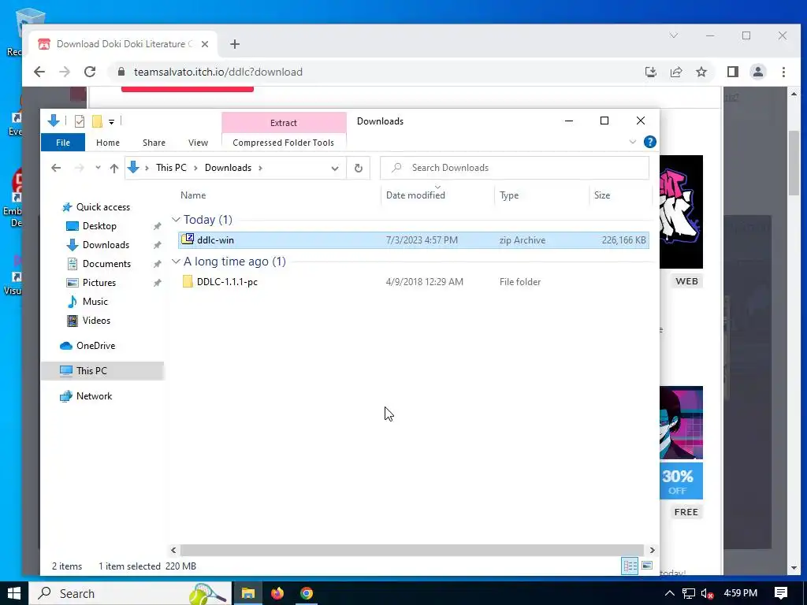Image resolution: width=807 pixels, height=605 pixels.
Task: Share this page in Chrome
Action: click(675, 72)
